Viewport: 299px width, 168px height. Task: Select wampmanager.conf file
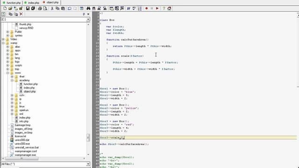26,151
